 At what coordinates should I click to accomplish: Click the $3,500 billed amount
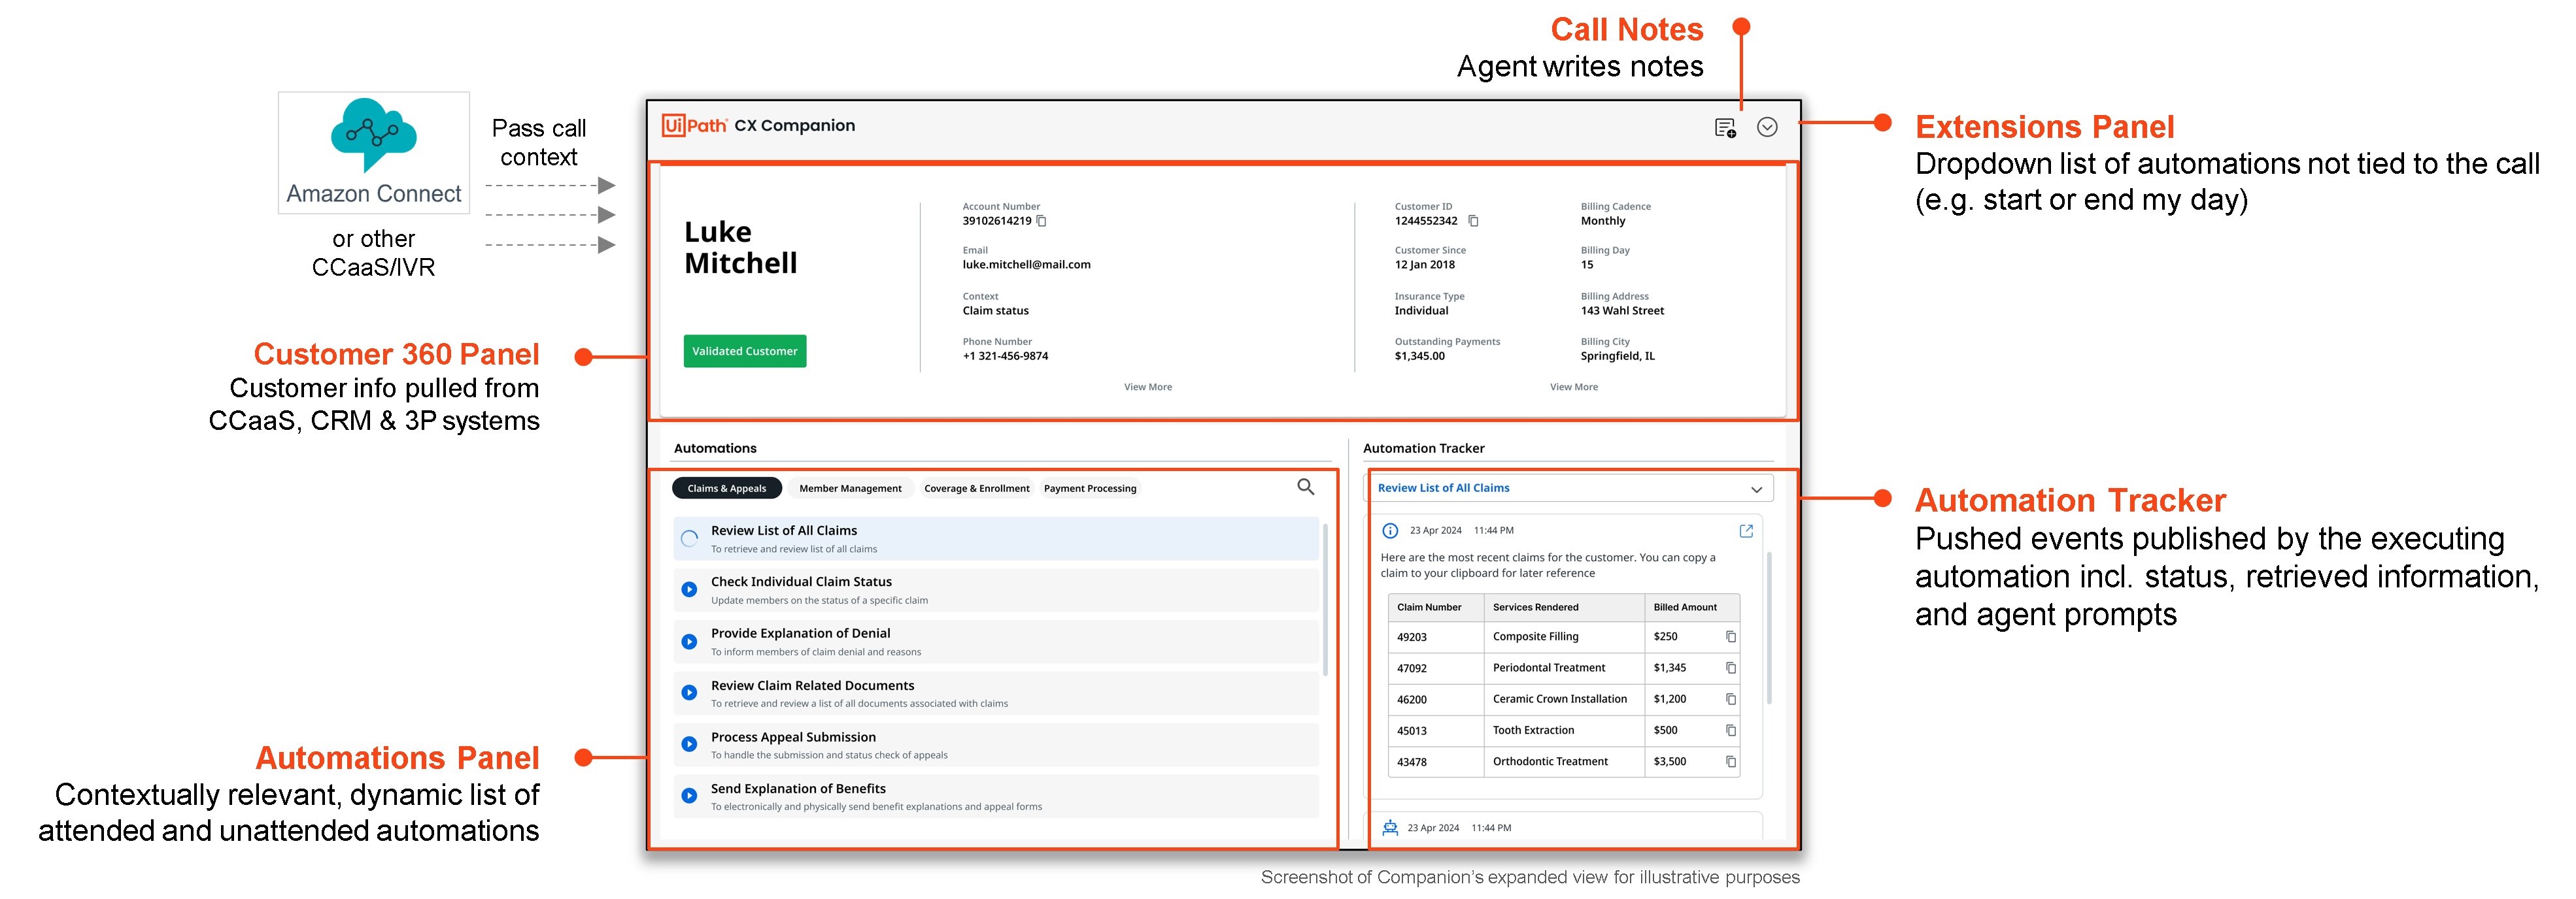1670,761
